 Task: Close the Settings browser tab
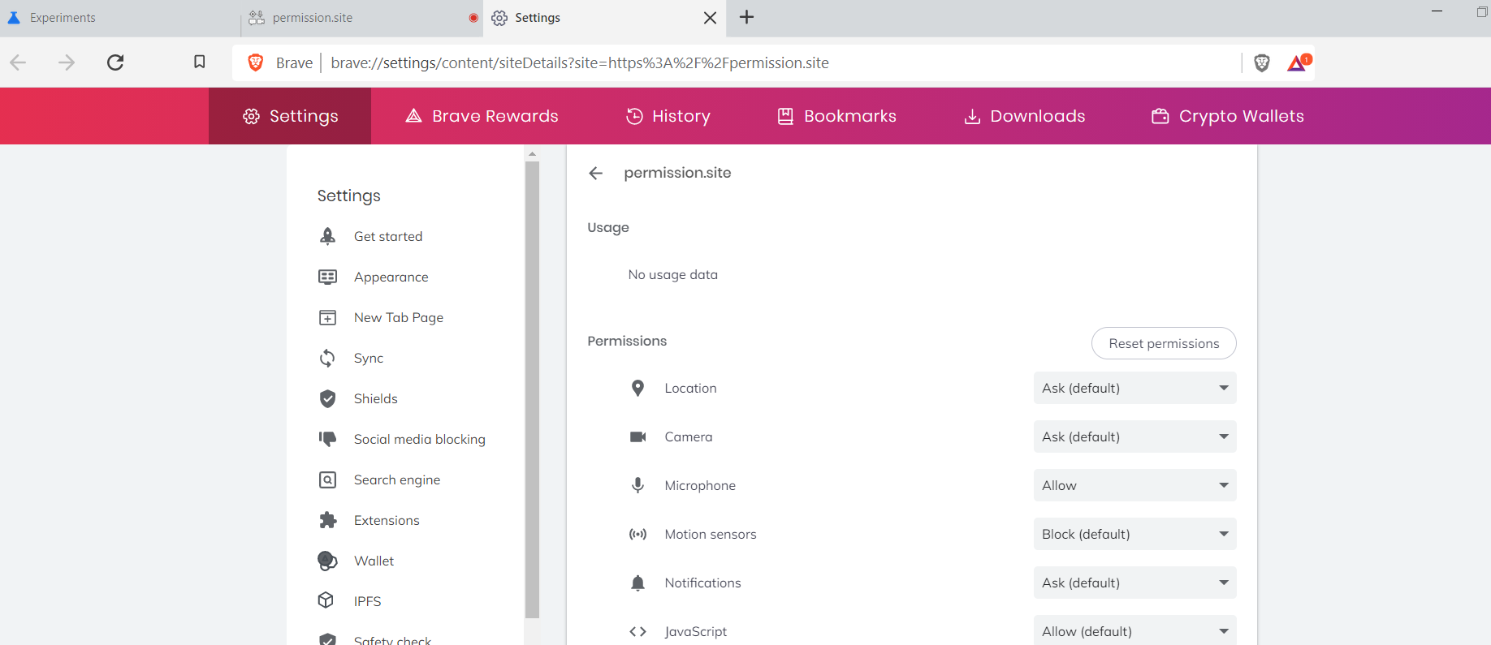[x=710, y=18]
